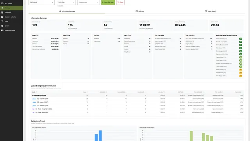Click the tallest blue Calls by Hour bar
Image resolution: width=250 pixels, height=141 pixels.
coord(100,136)
